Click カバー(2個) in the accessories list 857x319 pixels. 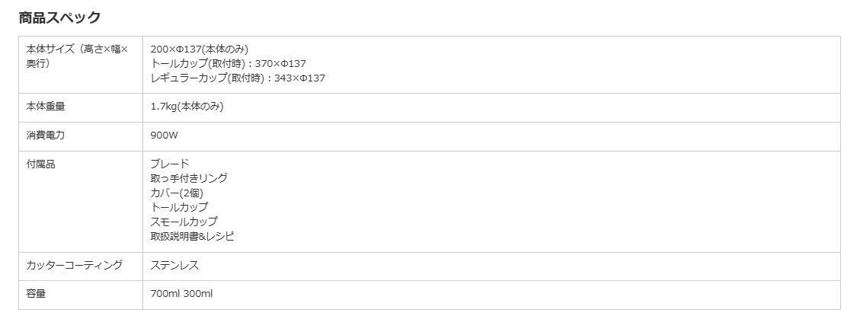[177, 193]
